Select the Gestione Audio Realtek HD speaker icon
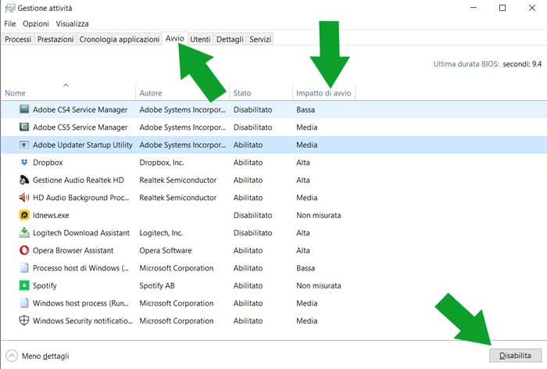547x369 pixels. [24, 181]
